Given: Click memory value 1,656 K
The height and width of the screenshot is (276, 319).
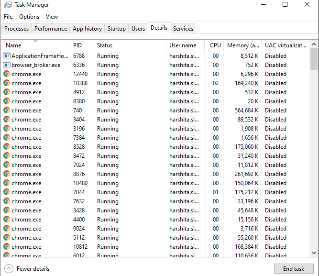Looking at the screenshot, I should click(x=250, y=138).
